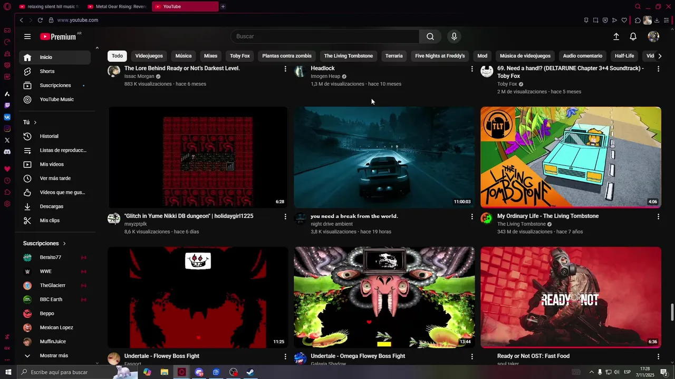Viewport: 675px width, 379px height.
Task: Open Opera sidebar history clock icon
Action: tap(7, 181)
